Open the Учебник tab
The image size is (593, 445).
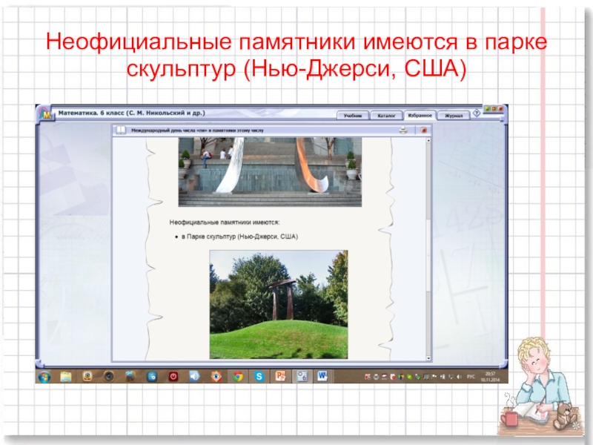click(x=353, y=116)
